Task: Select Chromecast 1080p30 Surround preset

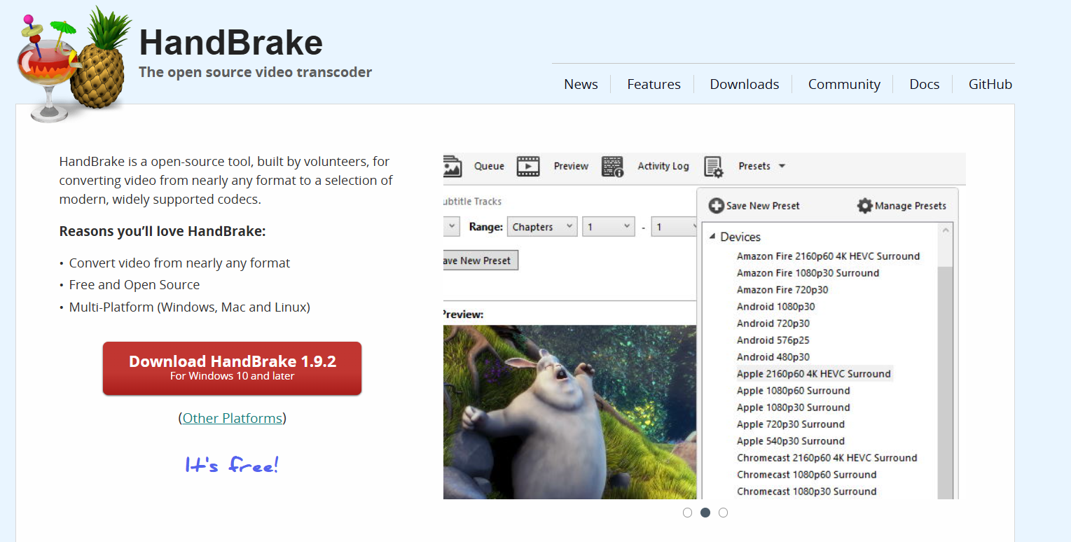Action: [806, 492]
